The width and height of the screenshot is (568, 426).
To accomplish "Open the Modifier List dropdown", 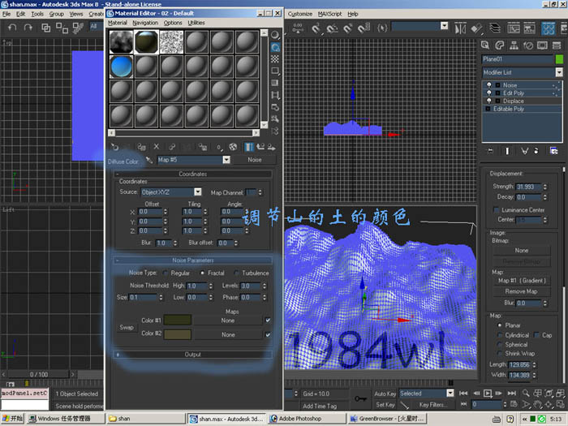I will click(x=559, y=72).
